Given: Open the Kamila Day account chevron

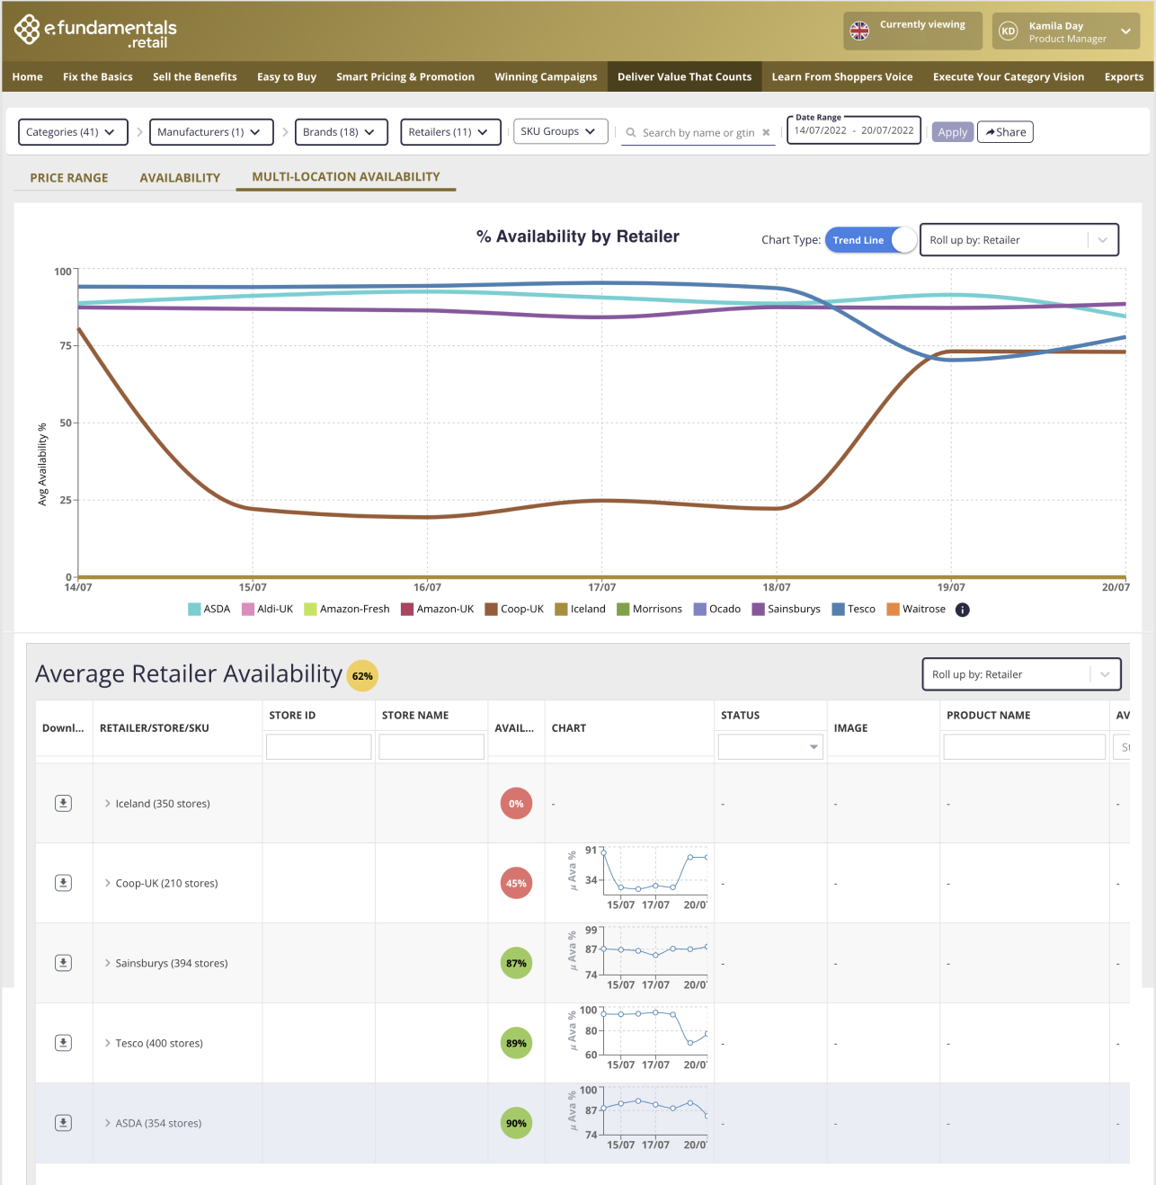Looking at the screenshot, I should (1125, 31).
